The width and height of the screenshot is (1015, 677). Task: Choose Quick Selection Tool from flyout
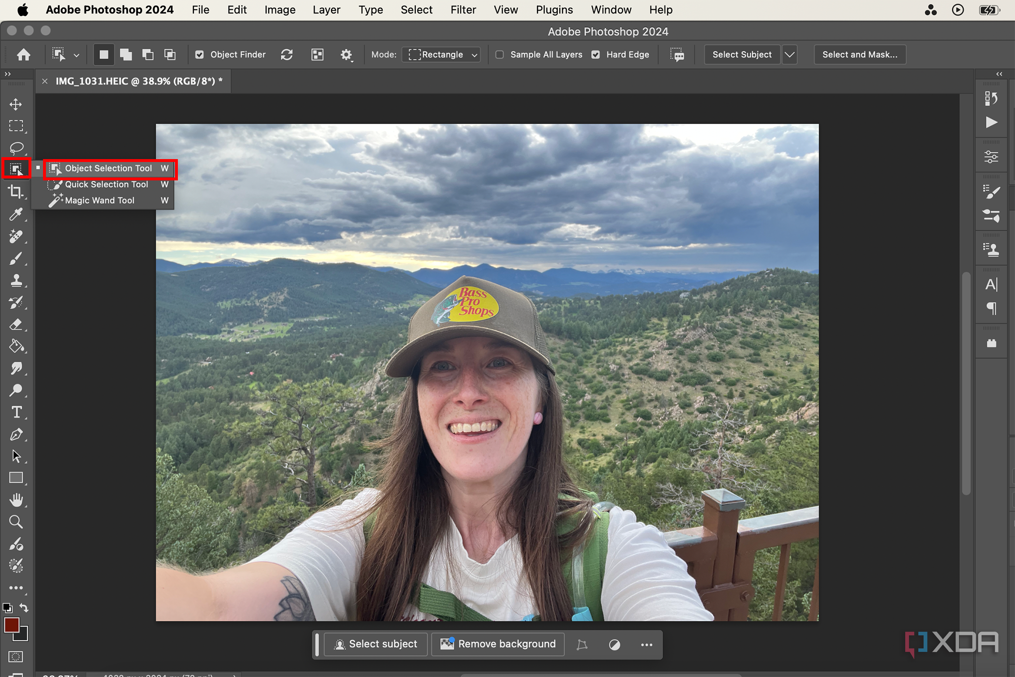point(107,184)
